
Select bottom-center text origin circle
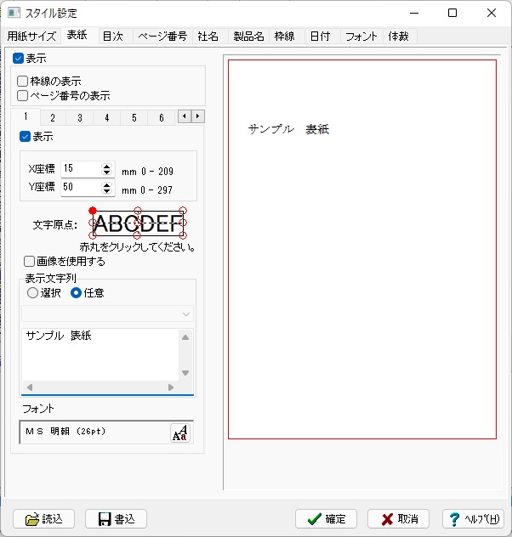(137, 235)
